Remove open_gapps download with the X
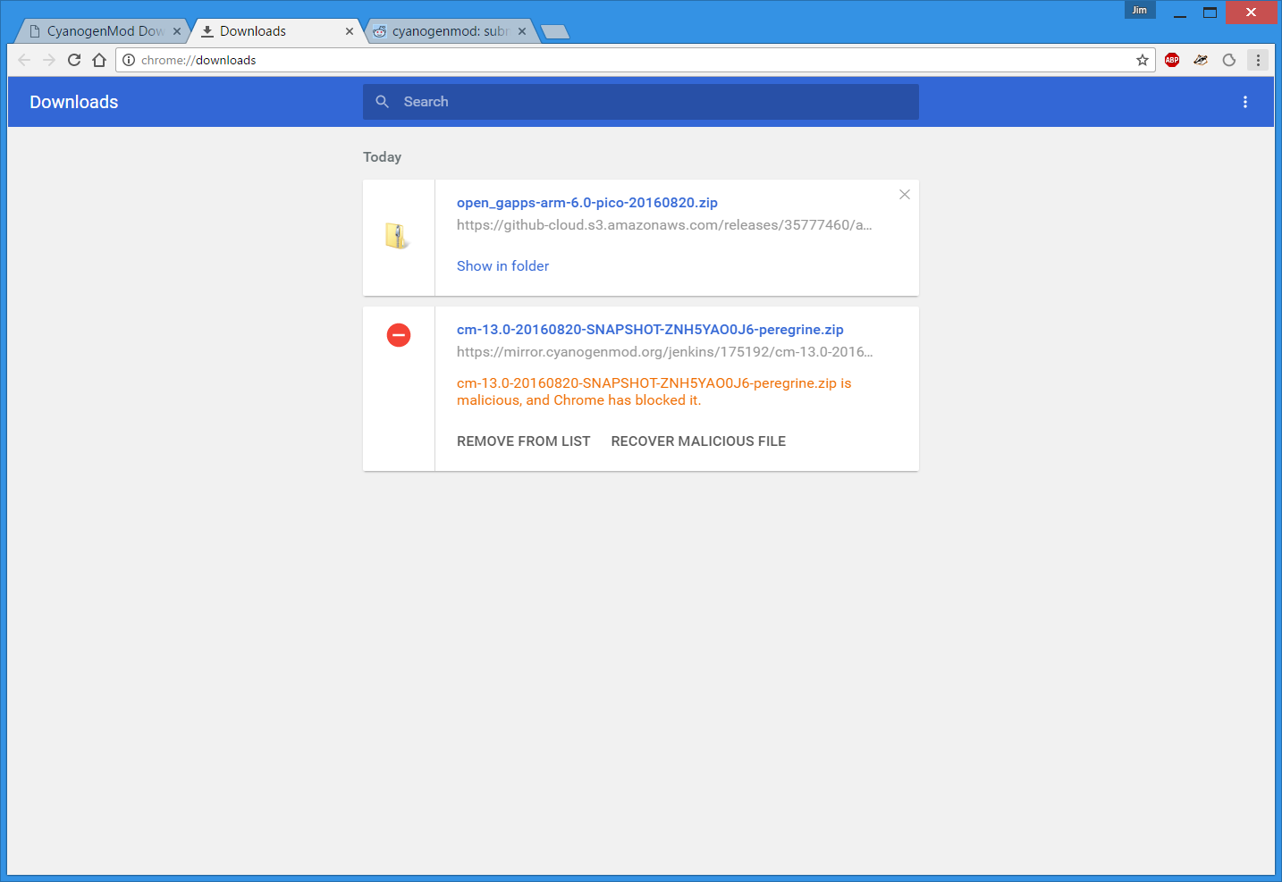The width and height of the screenshot is (1282, 882). [904, 194]
